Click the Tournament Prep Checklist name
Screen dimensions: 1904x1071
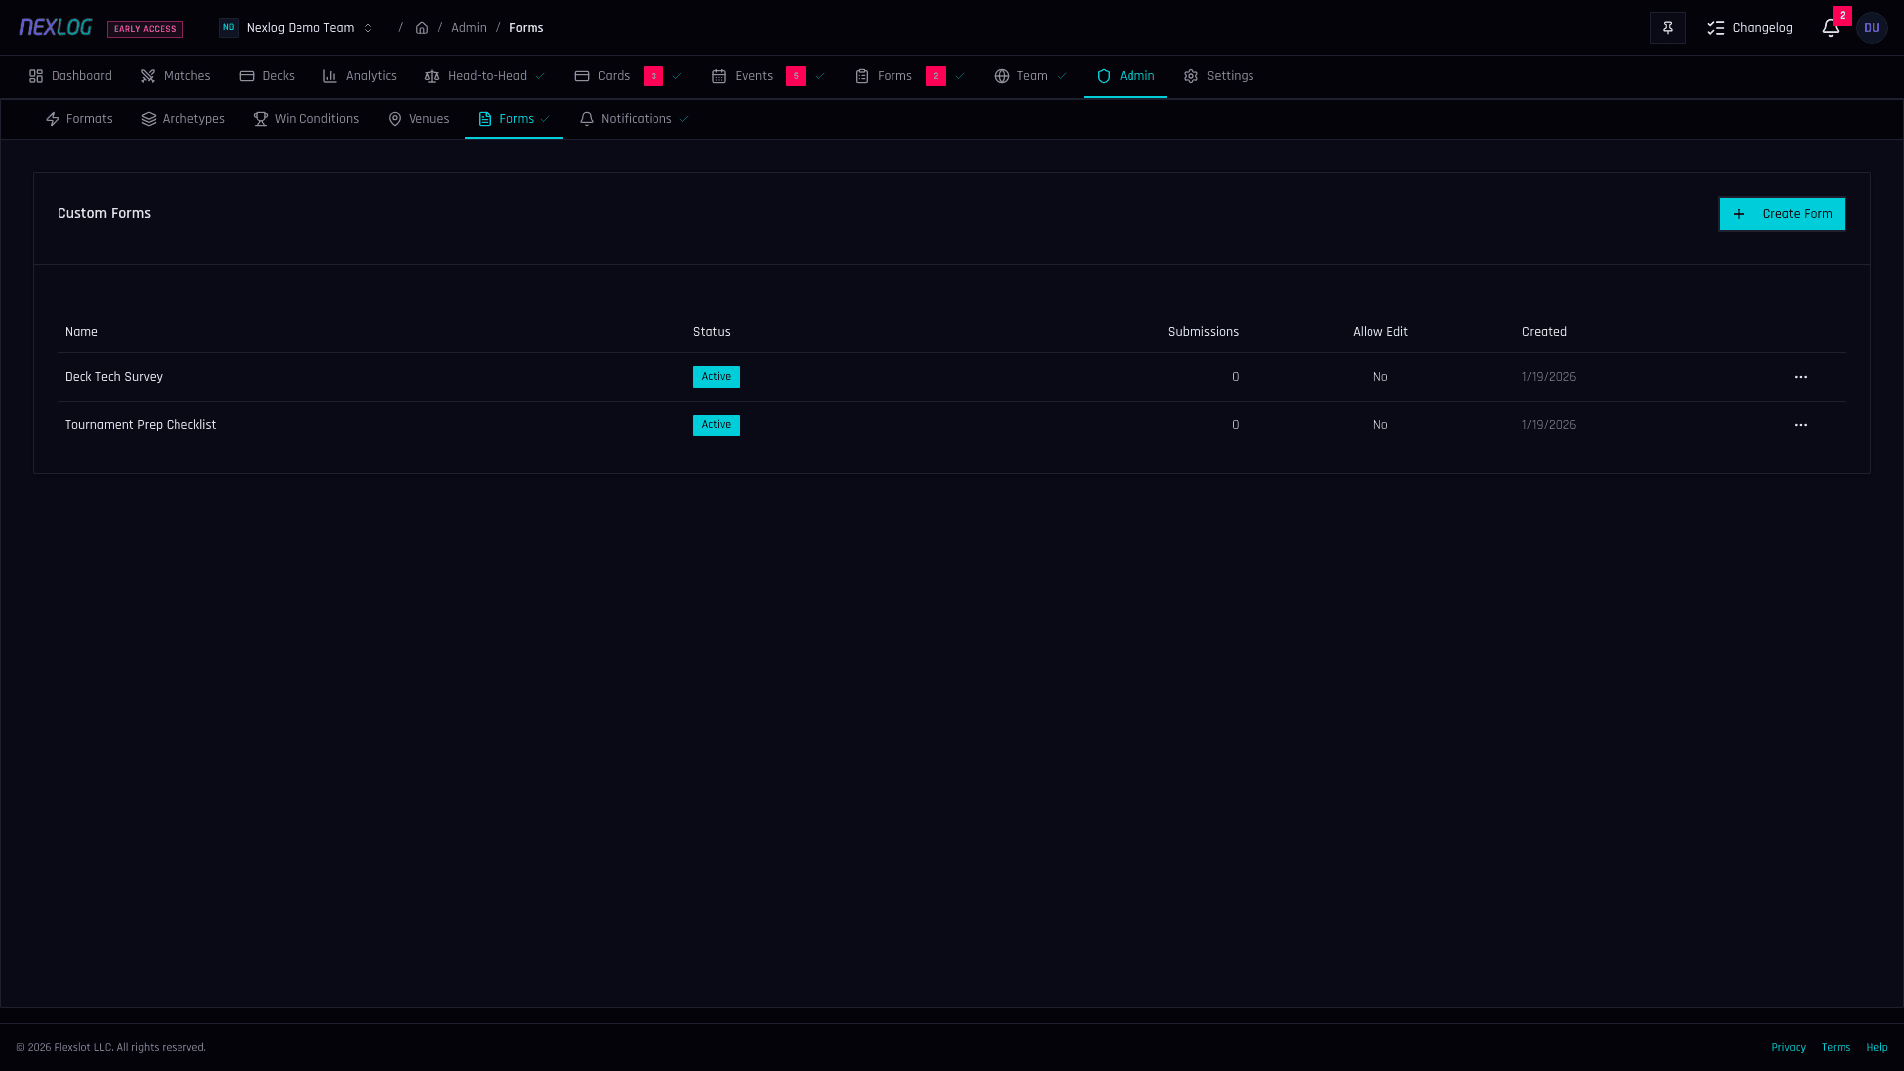141,425
